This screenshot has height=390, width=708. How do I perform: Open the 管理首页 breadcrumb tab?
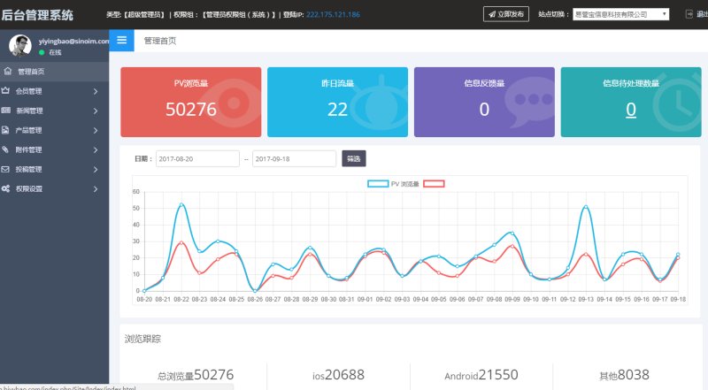(160, 41)
